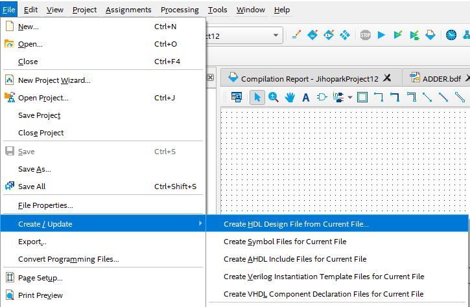470x307 pixels.
Task: Start Analysis & Synthesis icon with green chip
Action: pos(414,35)
